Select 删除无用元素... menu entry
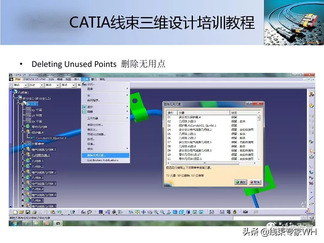Image resolution: width=324 pixels, height=243 pixels. coord(106,155)
